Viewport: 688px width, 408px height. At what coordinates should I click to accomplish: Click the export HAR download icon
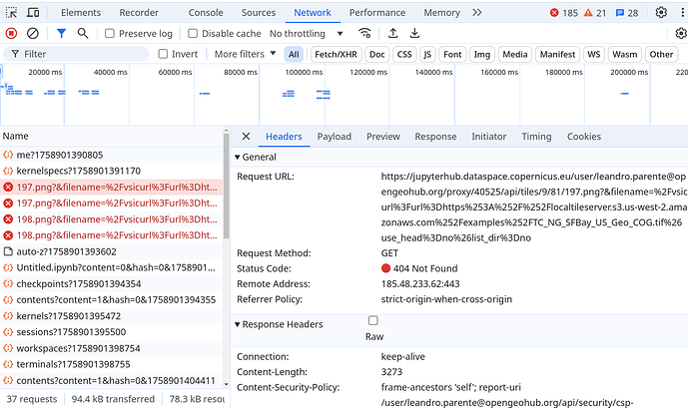(414, 33)
